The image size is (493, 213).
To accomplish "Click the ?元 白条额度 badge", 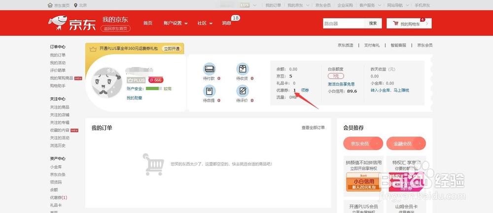I will coord(336,76).
